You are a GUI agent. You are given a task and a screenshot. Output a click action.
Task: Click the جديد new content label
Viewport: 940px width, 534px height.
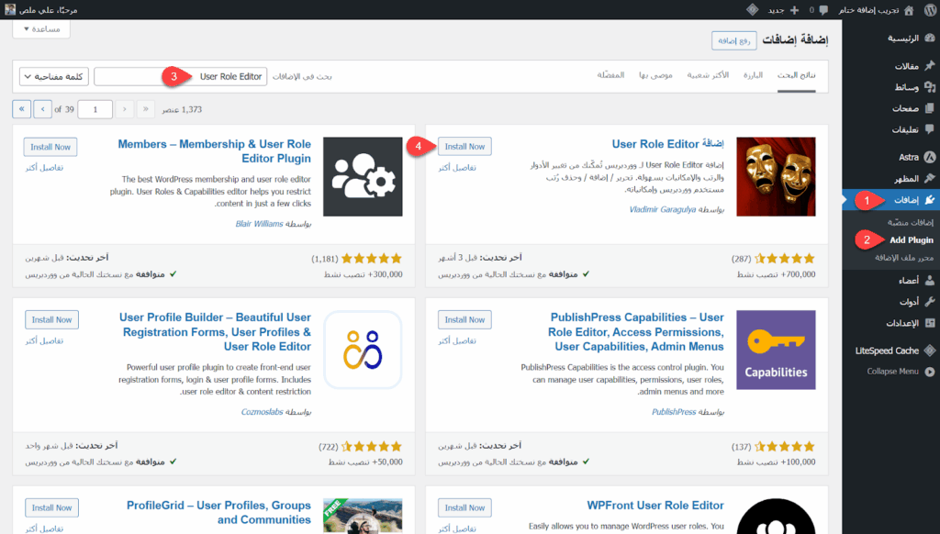(x=777, y=10)
